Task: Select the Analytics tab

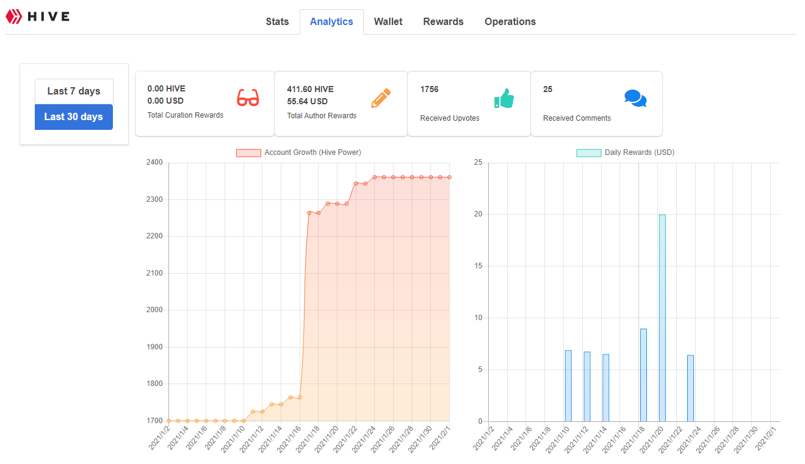Action: pyautogui.click(x=331, y=21)
